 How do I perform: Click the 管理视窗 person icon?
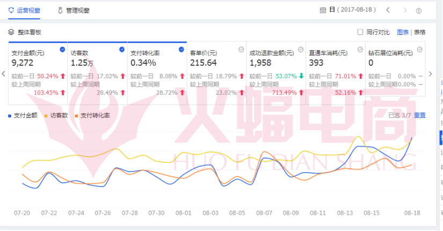click(x=60, y=10)
